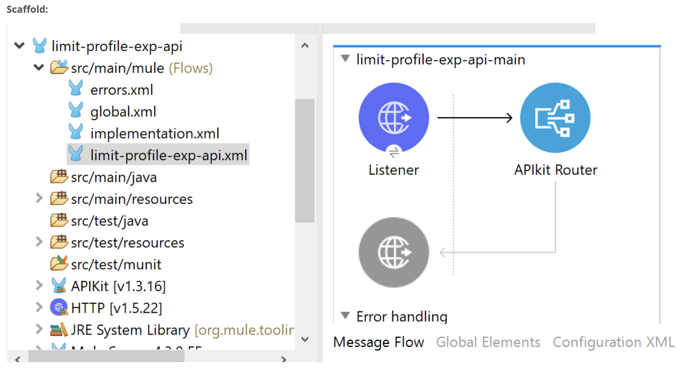Click the package explorer scroll down arrow
The width and height of the screenshot is (681, 368).
[305, 339]
